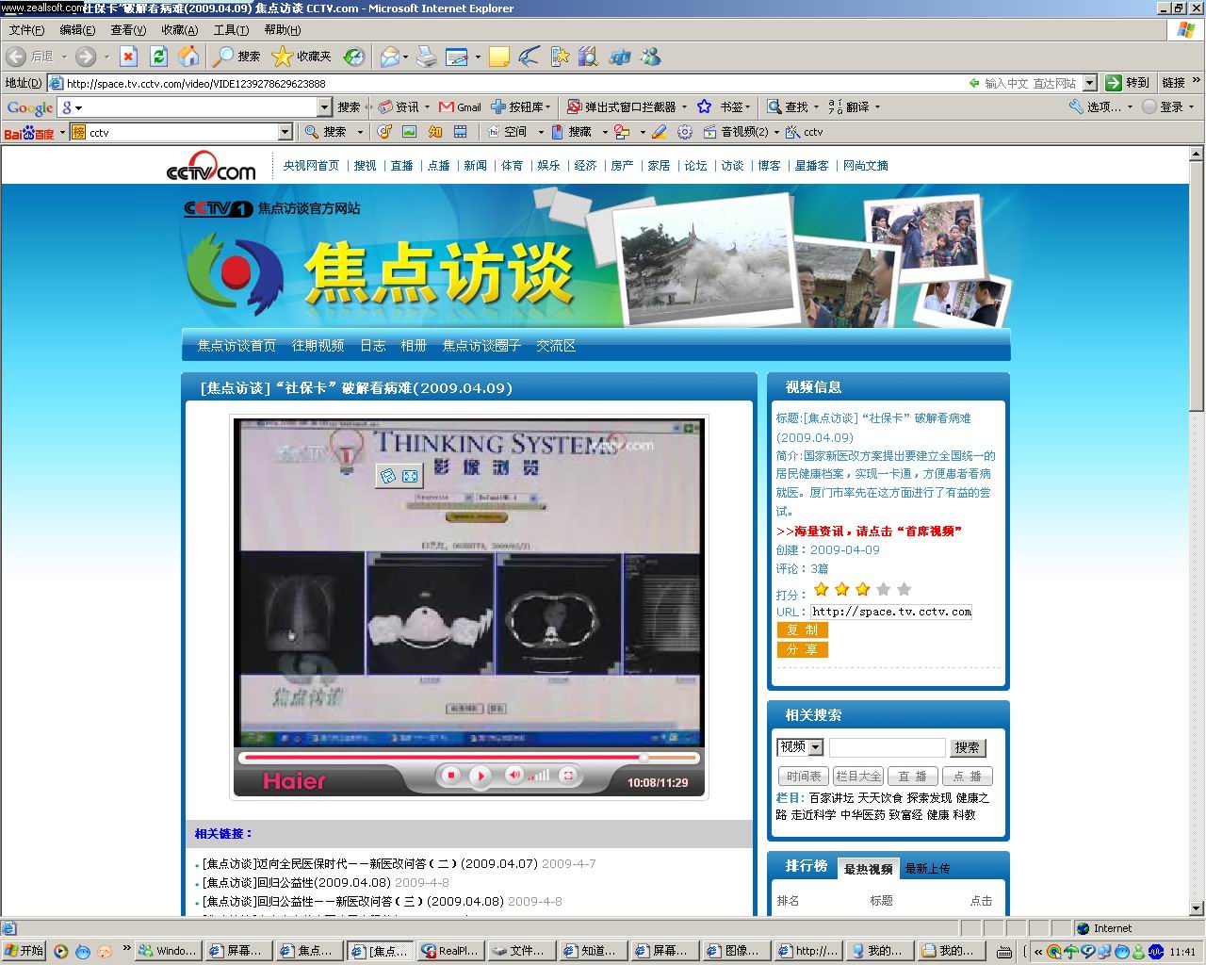Expand the Baidu search box dropdown
1206x965 pixels.
tap(285, 132)
